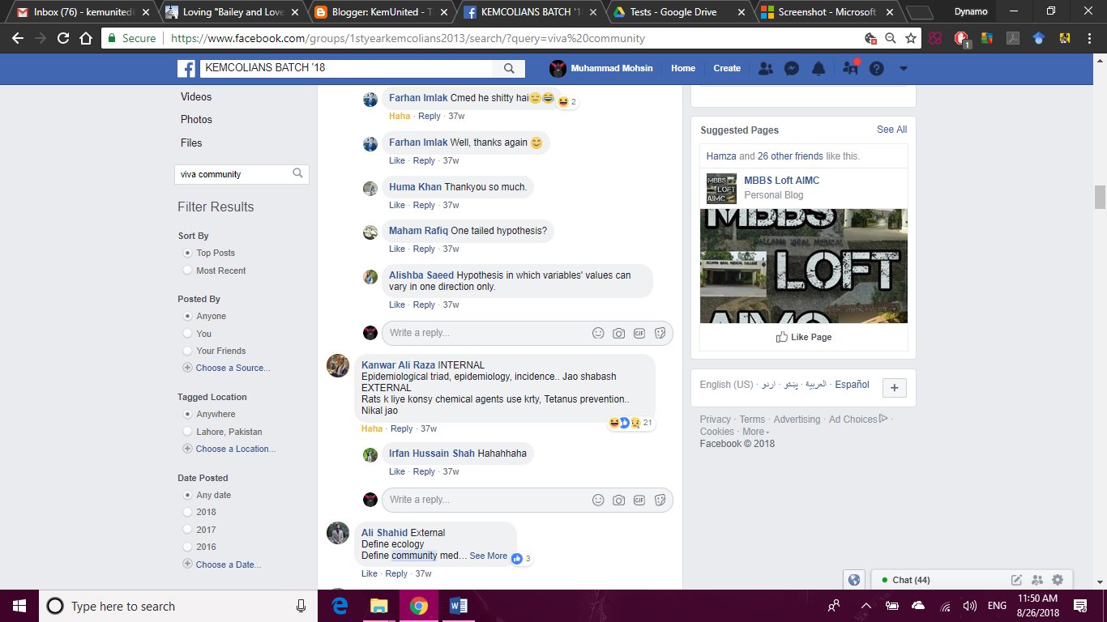Click the Facebook logo icon
Screen dimensions: 1107x622
pos(186,68)
